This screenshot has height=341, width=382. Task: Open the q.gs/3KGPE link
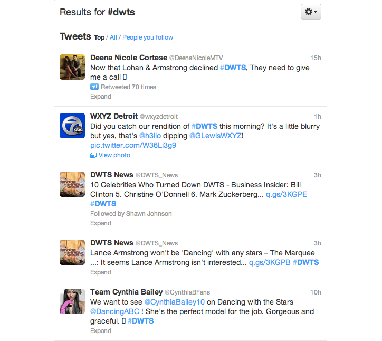pyautogui.click(x=286, y=194)
